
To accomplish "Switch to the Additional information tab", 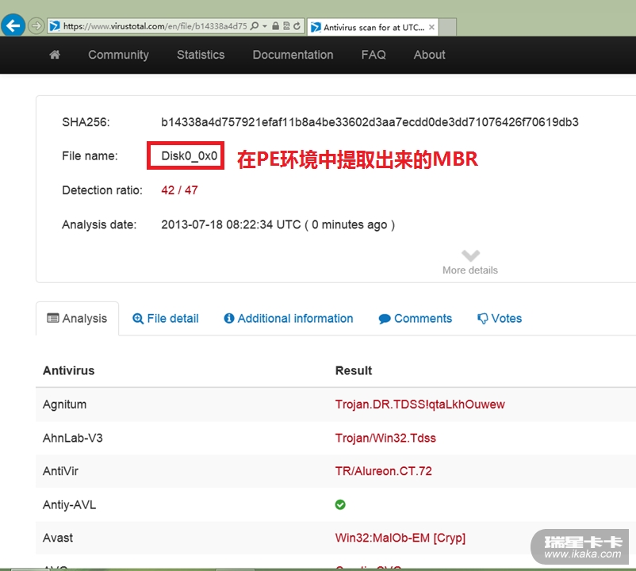I will tap(289, 318).
